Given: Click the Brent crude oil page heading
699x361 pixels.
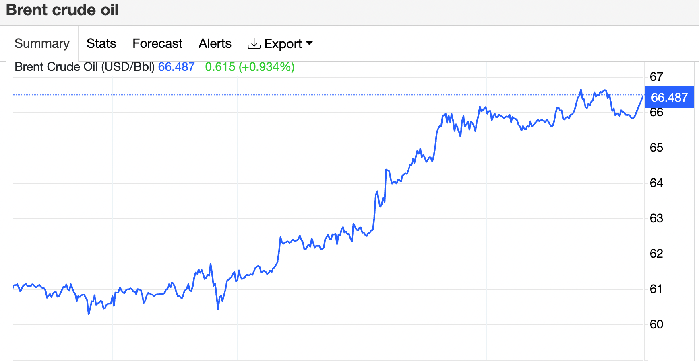Looking at the screenshot, I should point(62,10).
